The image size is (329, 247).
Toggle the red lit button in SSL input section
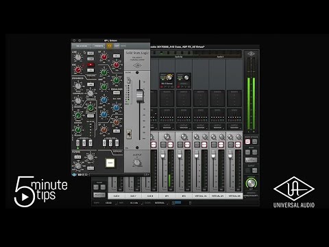point(90,64)
